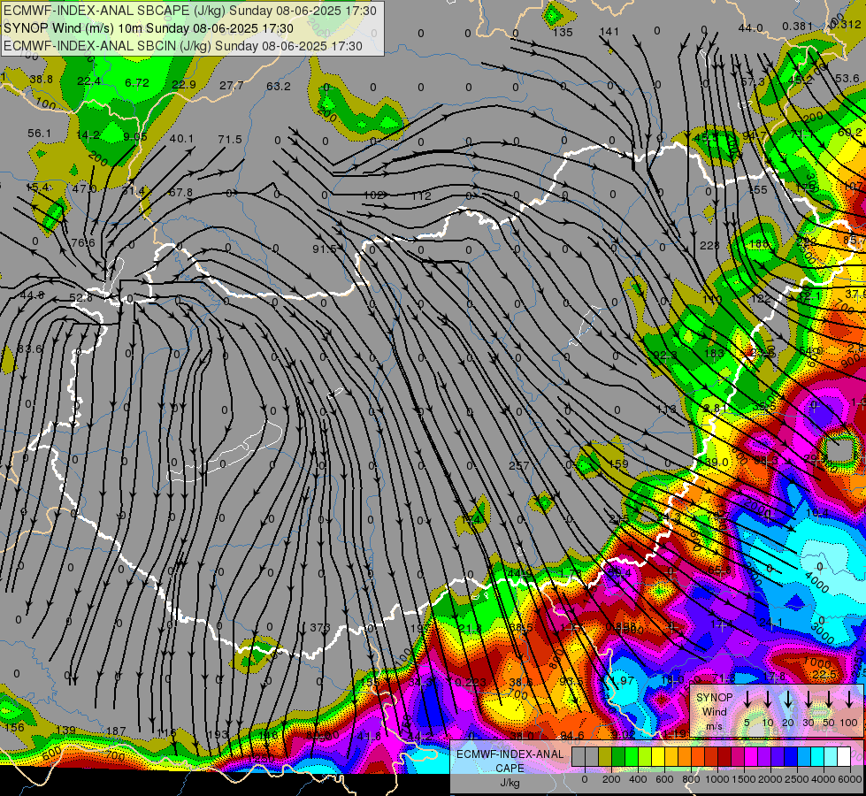
Task: Click the 24.1 value at lower right
Action: click(770, 624)
